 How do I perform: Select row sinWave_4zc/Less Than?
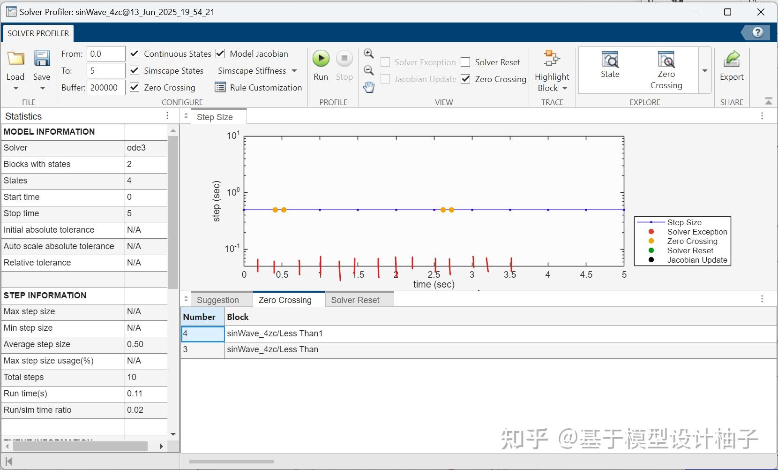click(x=479, y=349)
